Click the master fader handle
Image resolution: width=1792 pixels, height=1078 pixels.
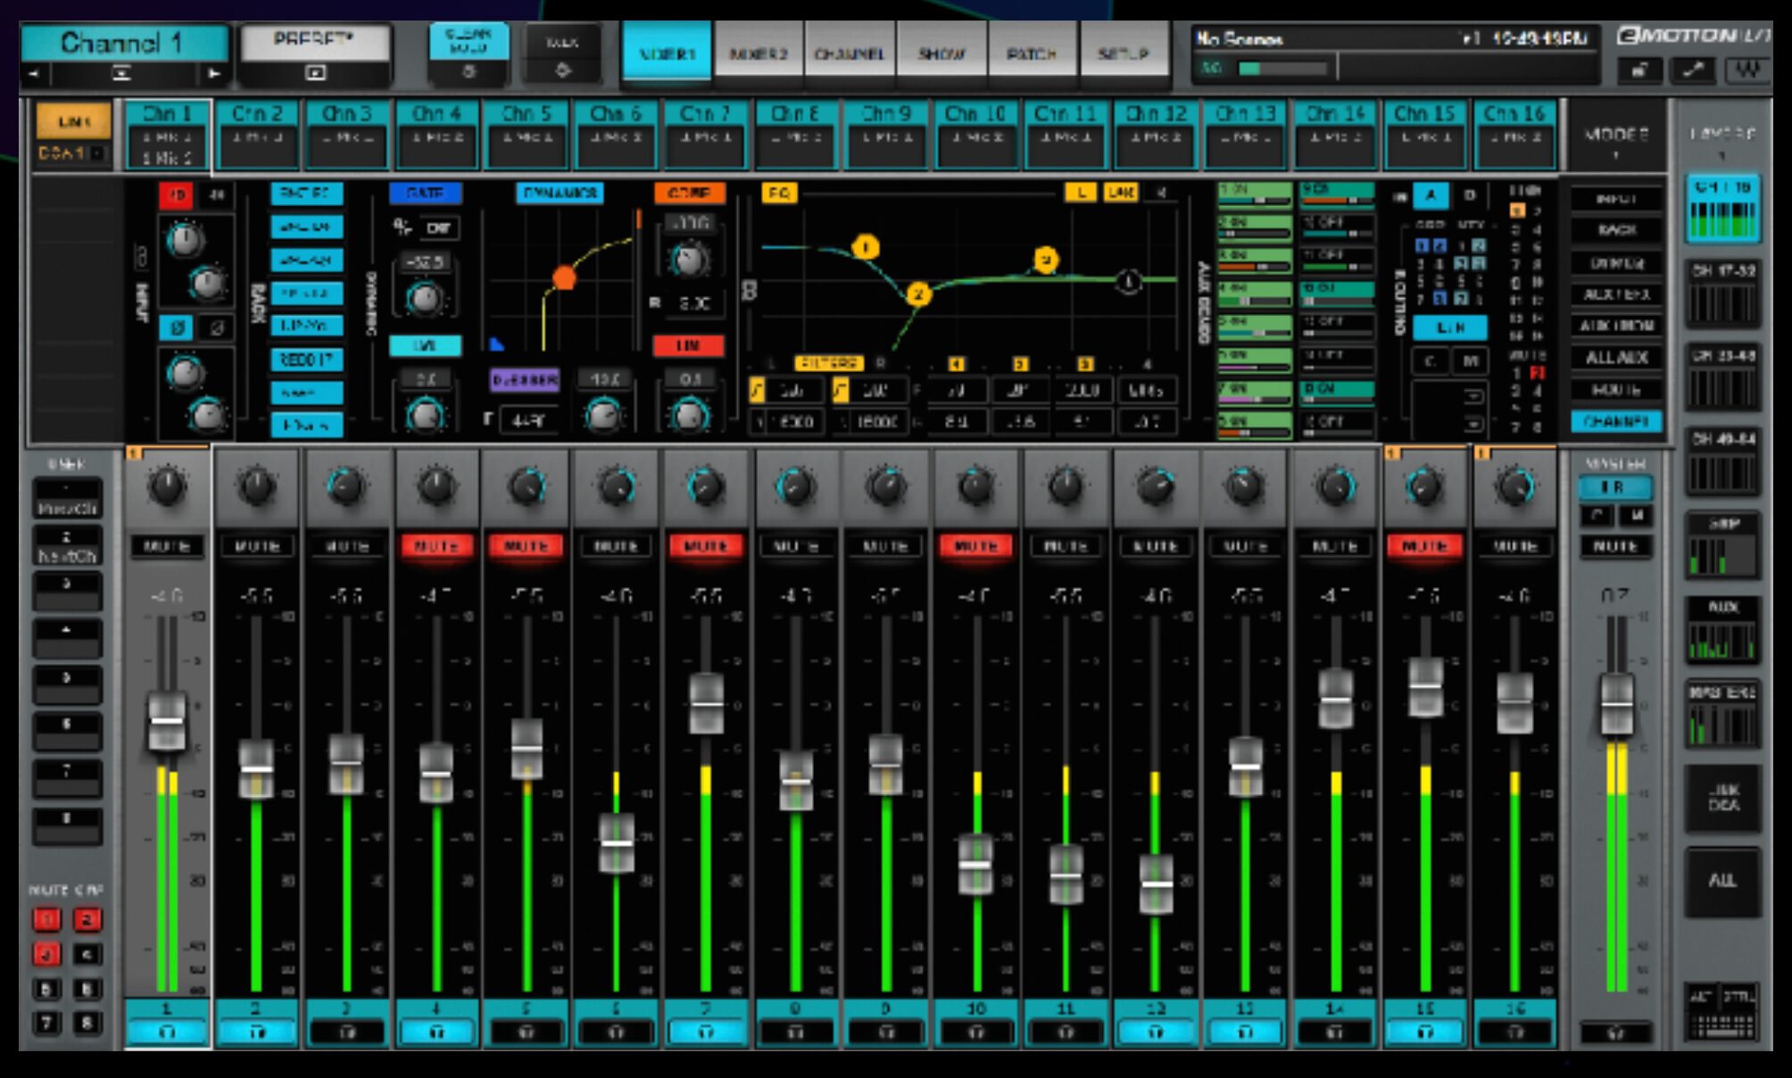click(1616, 705)
